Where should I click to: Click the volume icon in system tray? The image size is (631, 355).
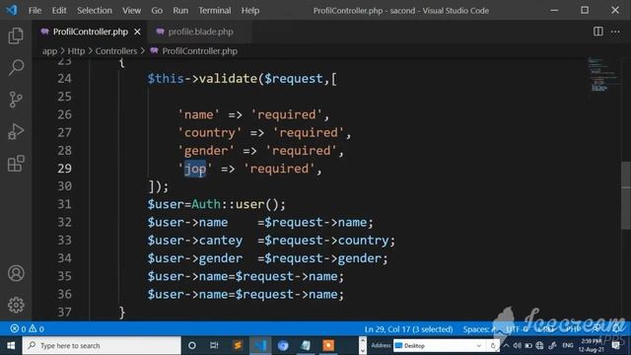517,346
